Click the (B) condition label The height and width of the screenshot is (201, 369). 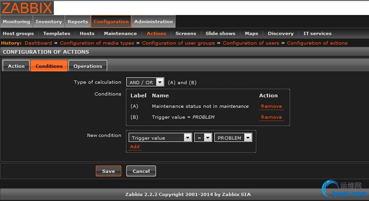[x=135, y=117]
